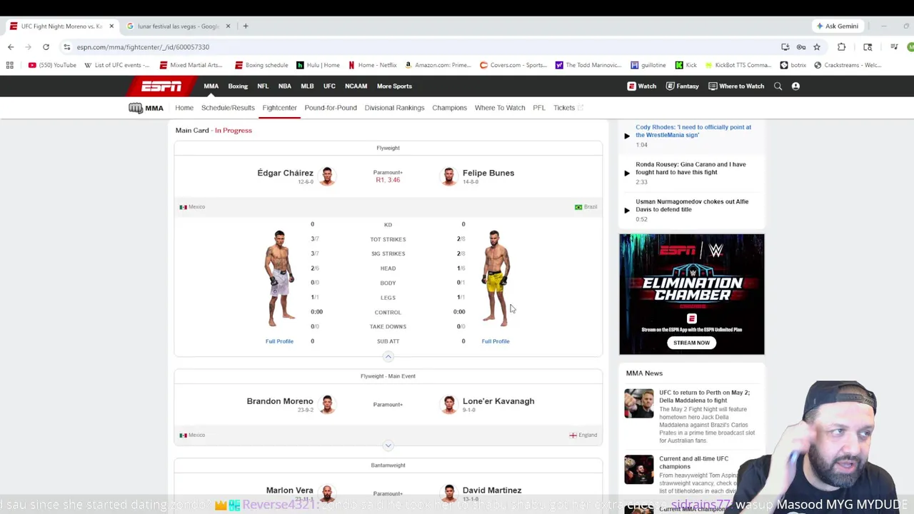Click the Ask Gemini button
Screen dimensions: 914x514
tap(837, 26)
